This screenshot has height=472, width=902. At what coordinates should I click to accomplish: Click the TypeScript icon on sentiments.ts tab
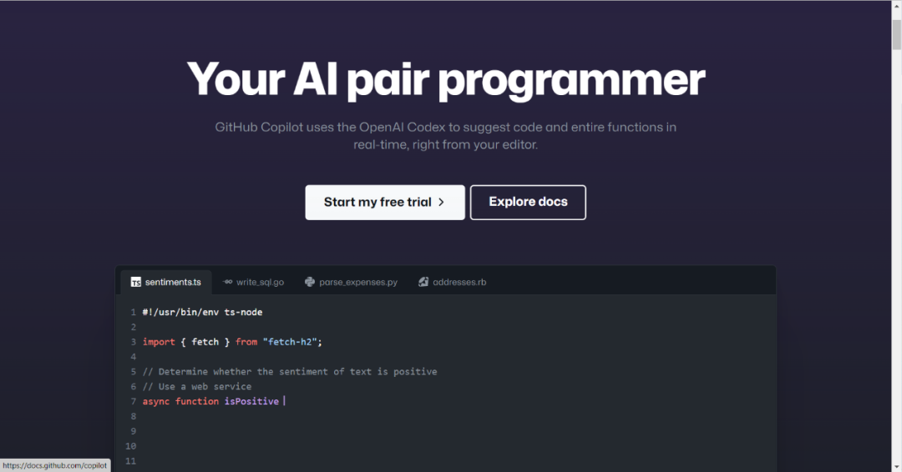coord(135,282)
